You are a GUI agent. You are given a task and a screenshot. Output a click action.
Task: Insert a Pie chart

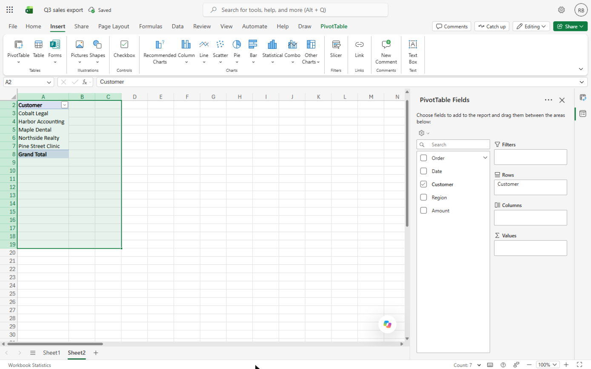point(237,51)
